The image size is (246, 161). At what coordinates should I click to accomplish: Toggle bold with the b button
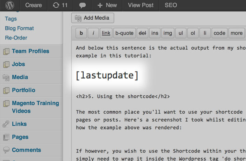pos(81,33)
